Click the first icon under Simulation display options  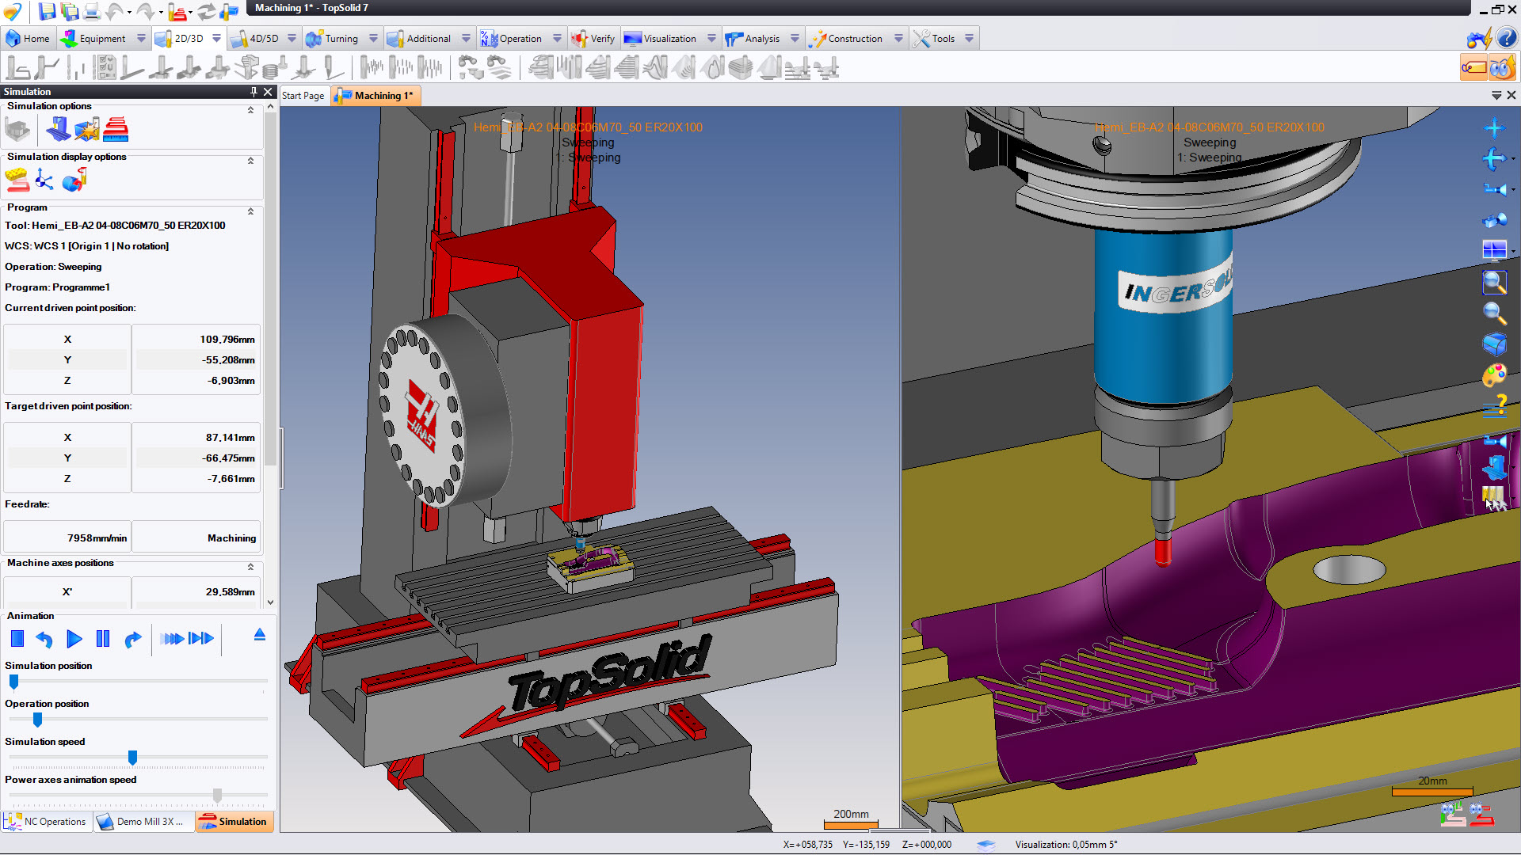click(17, 180)
